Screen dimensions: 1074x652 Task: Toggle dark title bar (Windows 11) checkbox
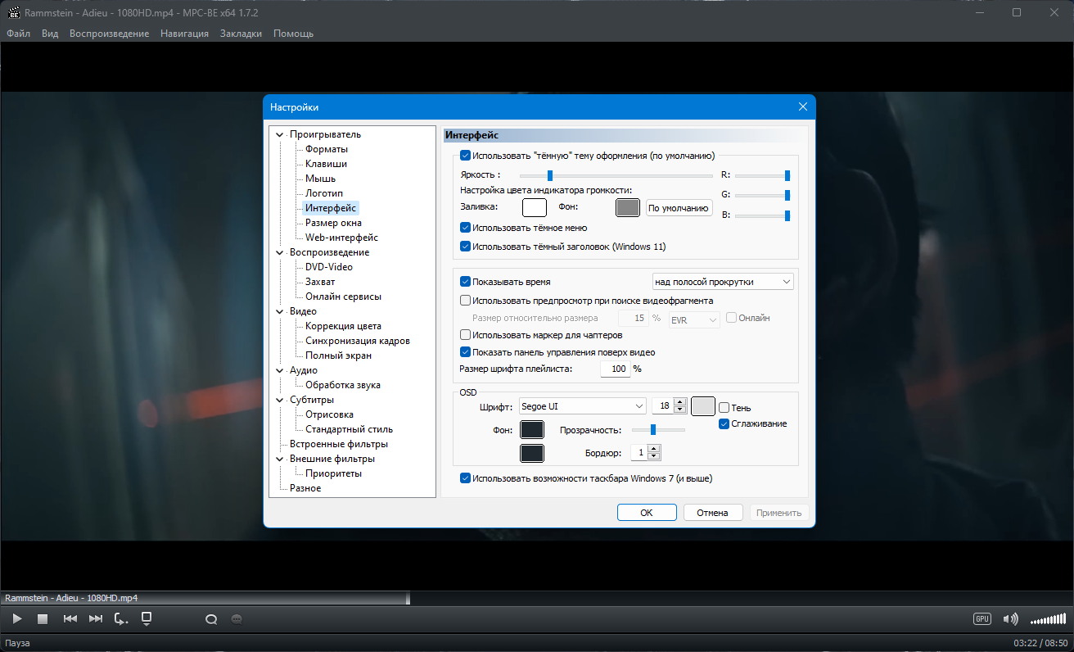465,246
